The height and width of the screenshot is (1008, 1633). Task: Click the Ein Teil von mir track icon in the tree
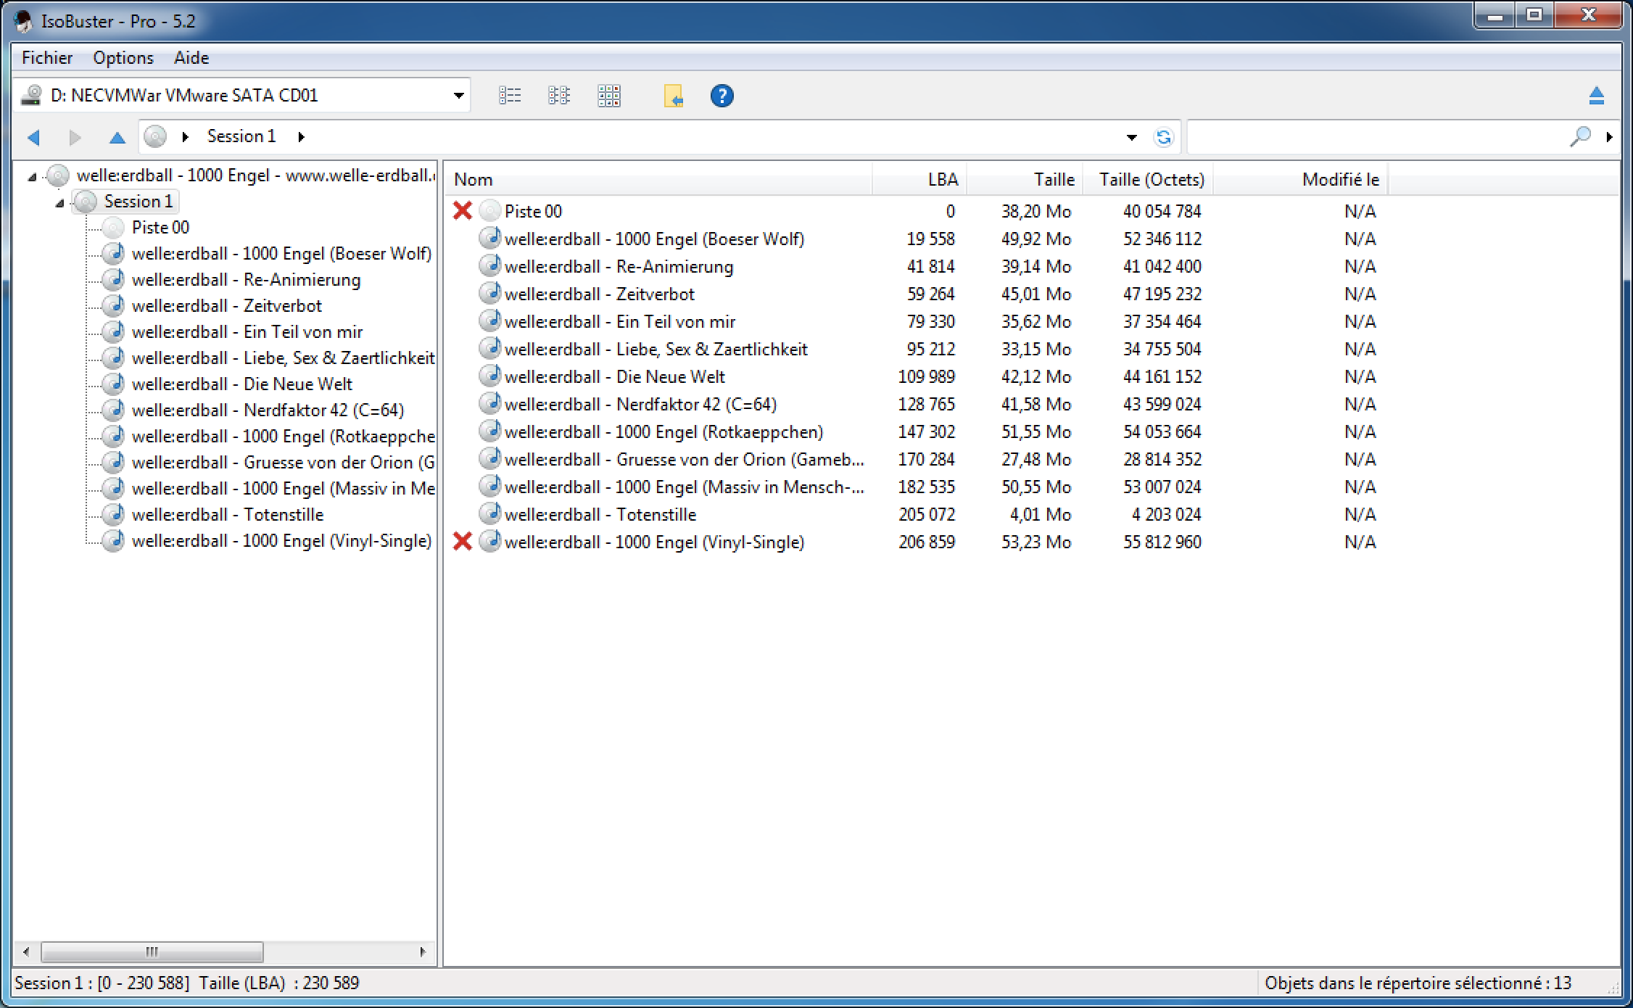tap(113, 332)
